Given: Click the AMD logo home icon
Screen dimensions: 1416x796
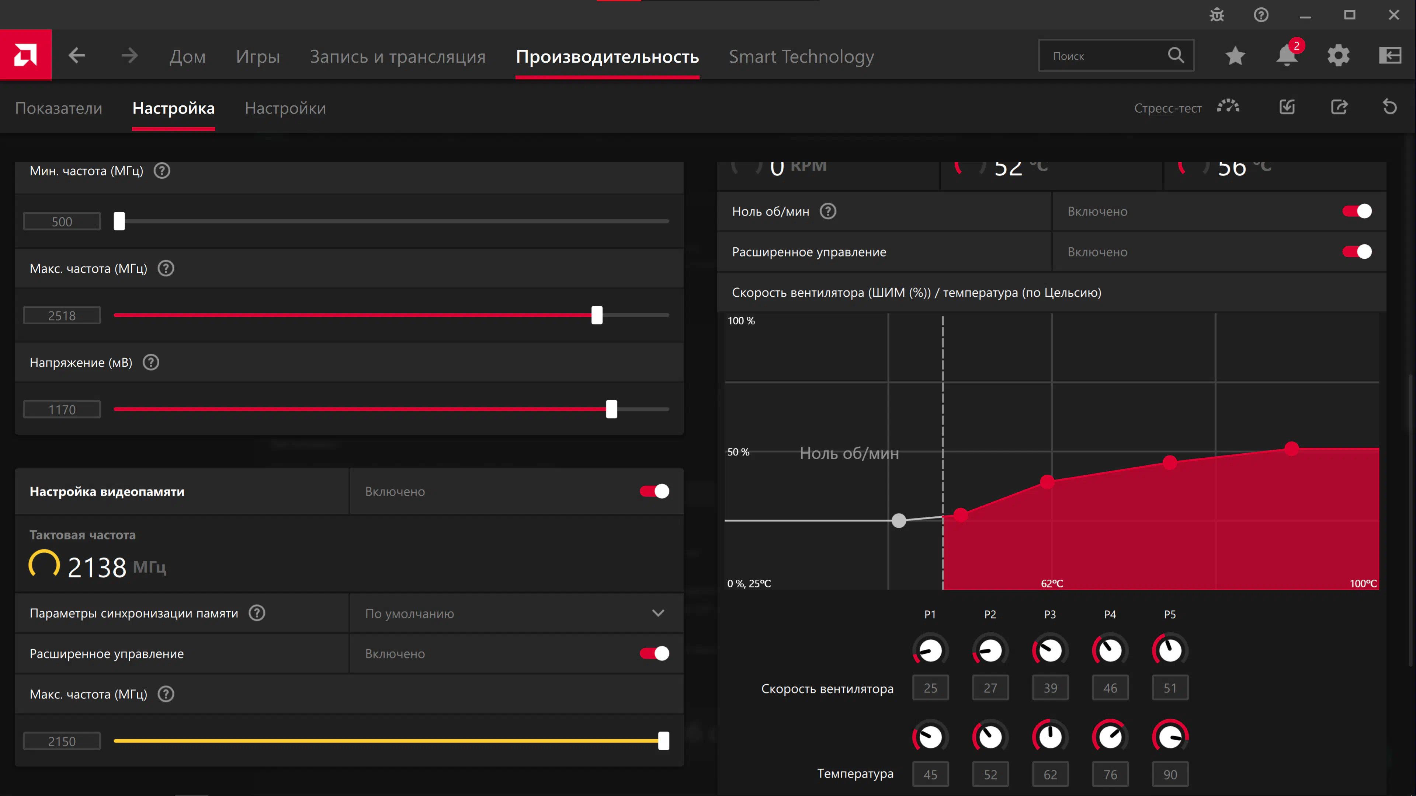Looking at the screenshot, I should coord(25,55).
